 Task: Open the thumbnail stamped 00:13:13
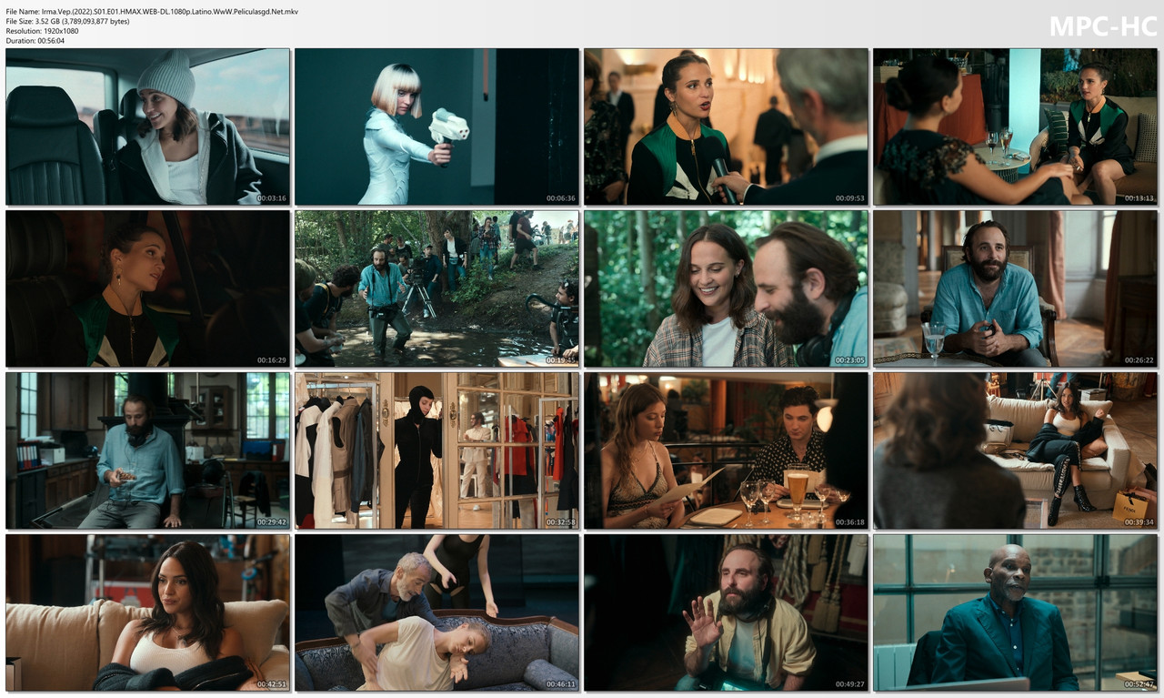click(x=1015, y=126)
